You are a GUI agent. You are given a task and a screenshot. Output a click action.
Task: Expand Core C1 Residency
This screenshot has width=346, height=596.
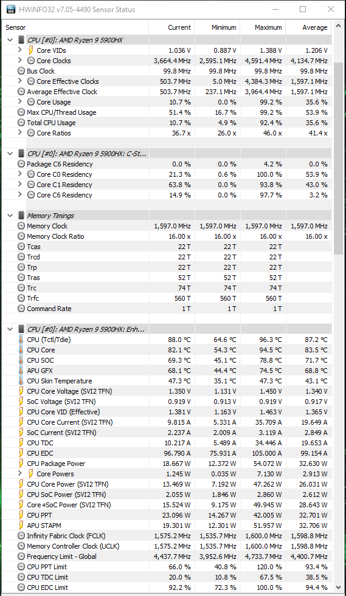pos(20,184)
